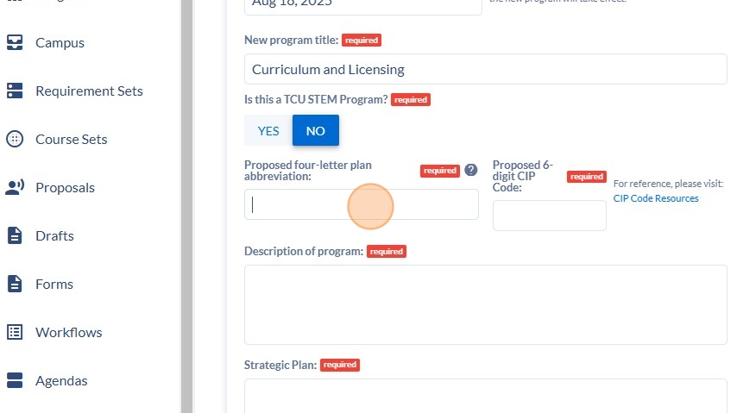Select YES for TCU STEM Program
Viewport: 743px width, 413px height.
pos(268,131)
